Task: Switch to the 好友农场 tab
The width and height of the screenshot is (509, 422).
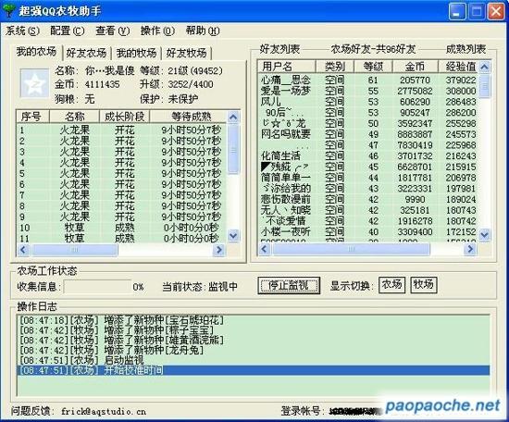Action: point(86,53)
